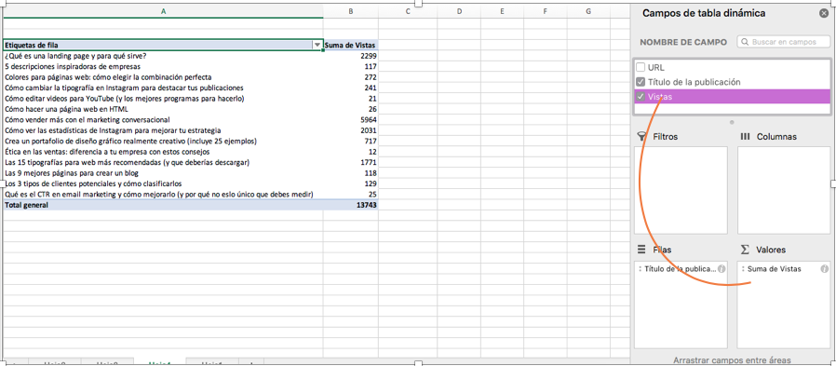The width and height of the screenshot is (836, 366).
Task: Select column B header
Action: coord(351,11)
